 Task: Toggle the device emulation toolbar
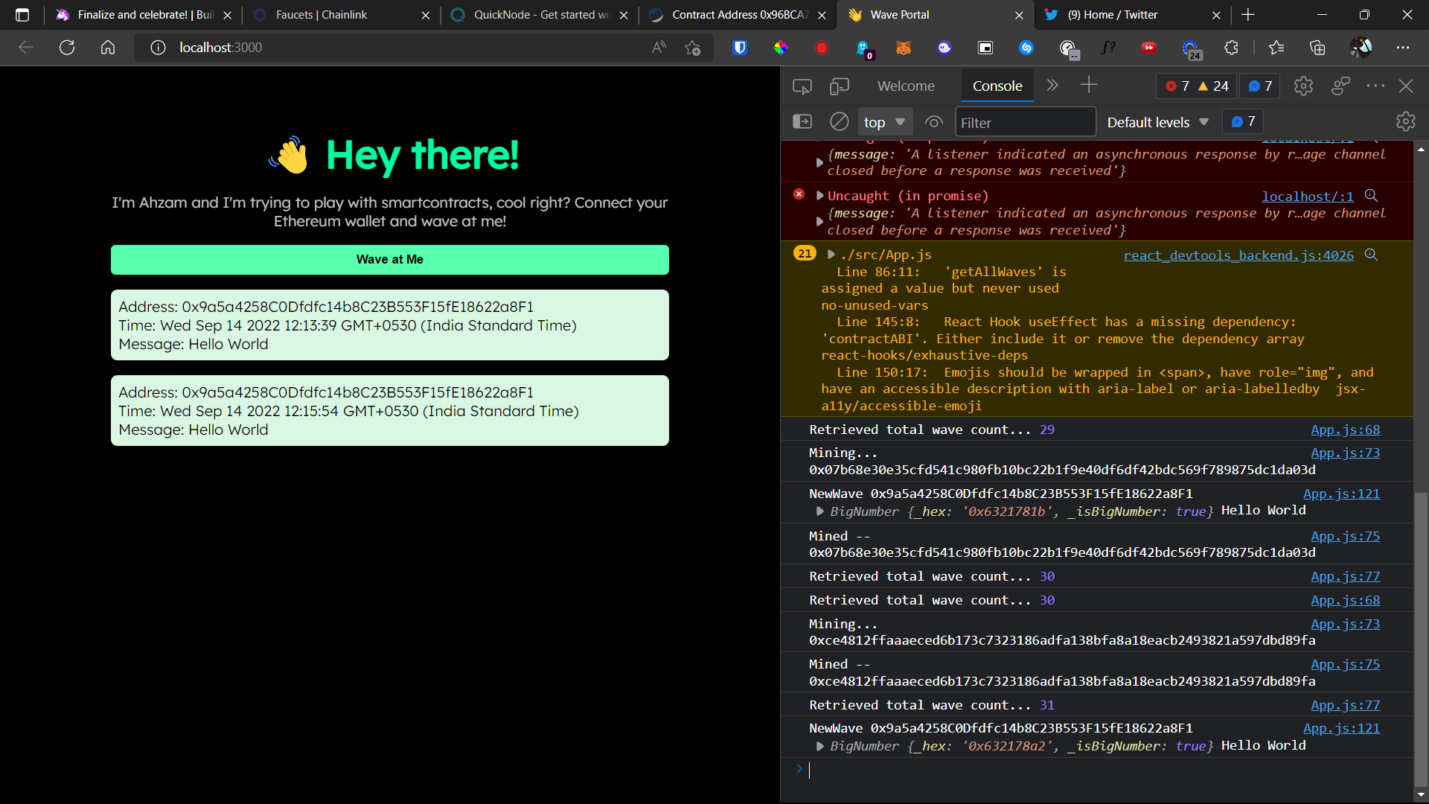840,86
